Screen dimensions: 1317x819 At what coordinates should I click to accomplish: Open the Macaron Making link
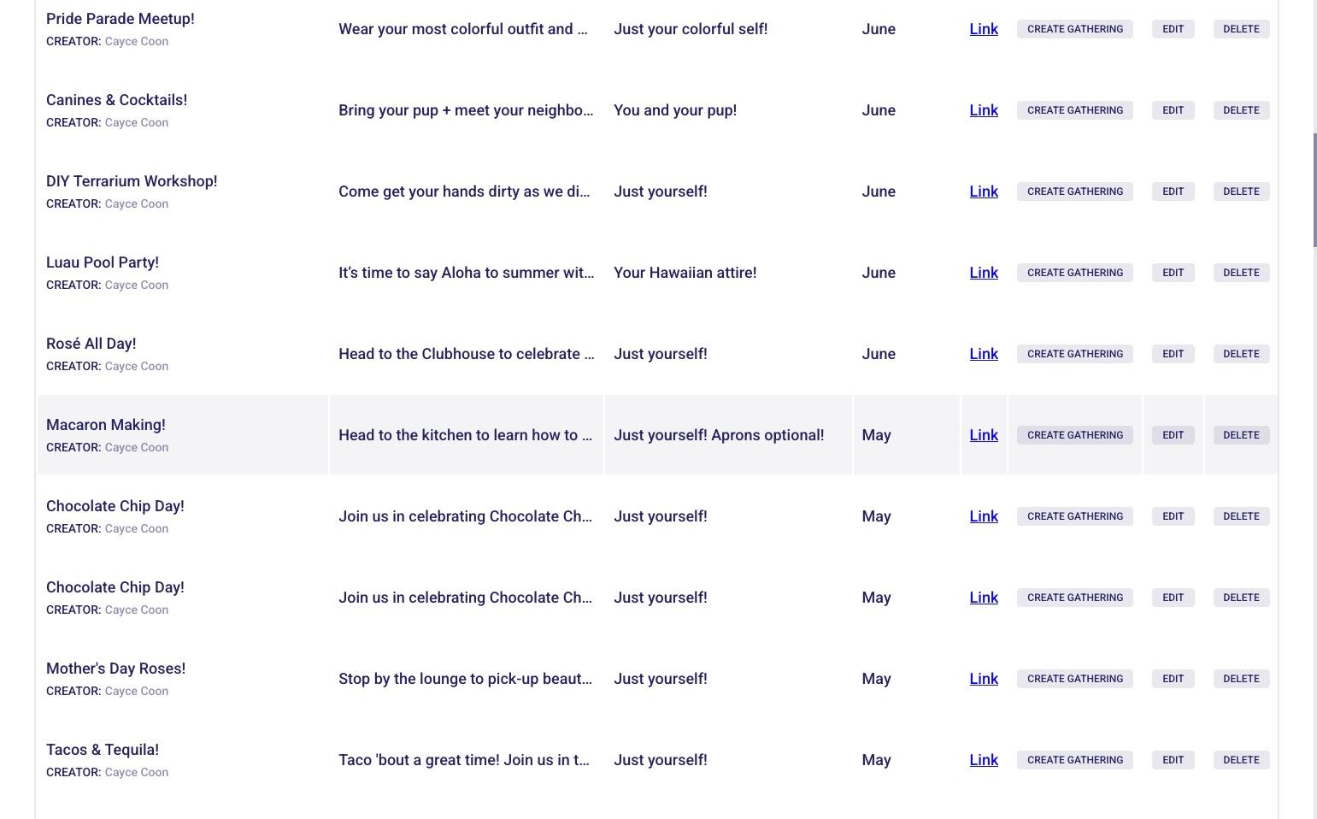click(x=984, y=435)
